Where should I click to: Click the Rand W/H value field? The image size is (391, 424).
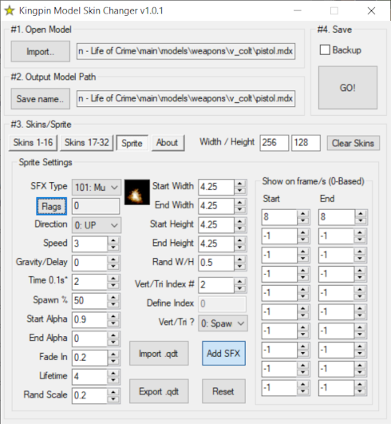click(216, 263)
